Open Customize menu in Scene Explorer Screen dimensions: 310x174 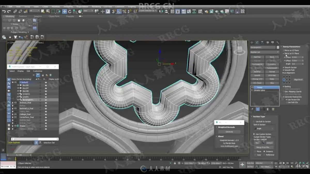click(37, 71)
